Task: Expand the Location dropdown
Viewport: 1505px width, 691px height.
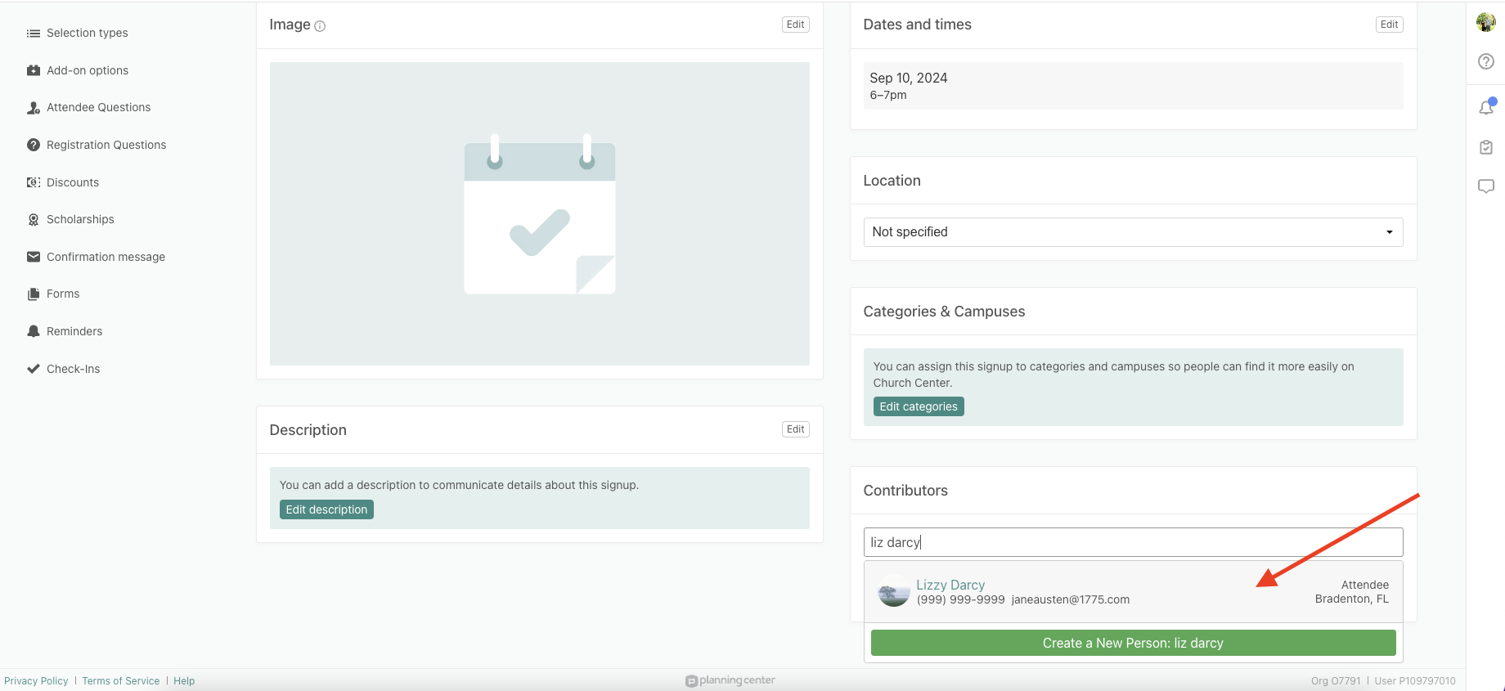Action: [x=1132, y=232]
